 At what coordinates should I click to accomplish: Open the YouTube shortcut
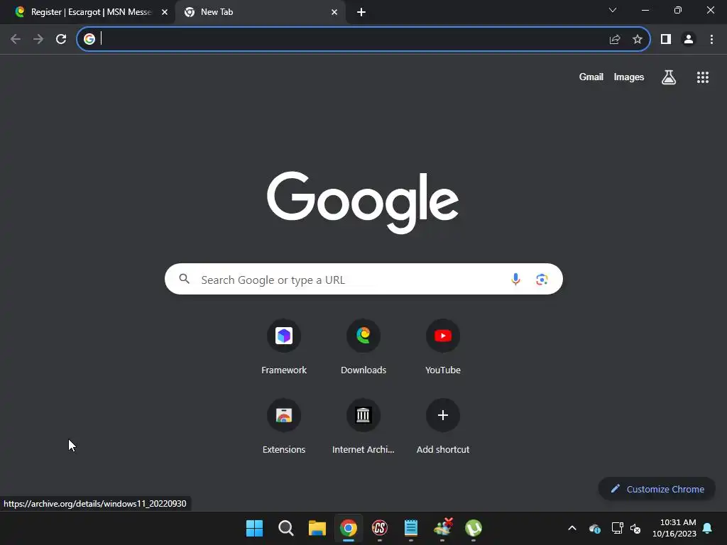point(443,346)
